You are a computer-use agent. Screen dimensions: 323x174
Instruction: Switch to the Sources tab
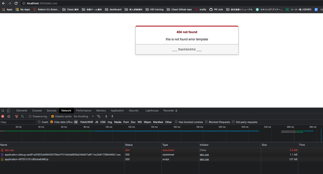coord(52,110)
